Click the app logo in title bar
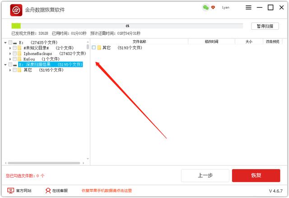Image resolution: width=289 pixels, height=198 pixels. (x=17, y=9)
